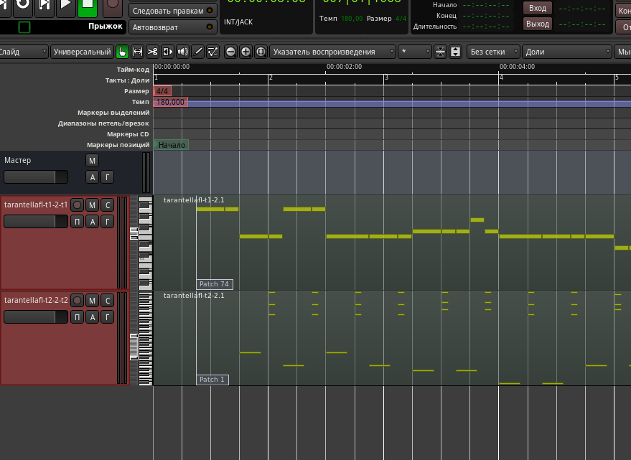Toggle the Автовозврат option
631x460 pixels.
173,27
